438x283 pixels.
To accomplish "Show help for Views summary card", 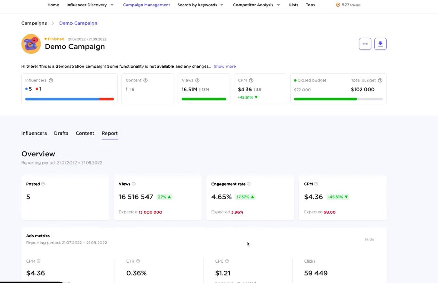I will (197, 80).
